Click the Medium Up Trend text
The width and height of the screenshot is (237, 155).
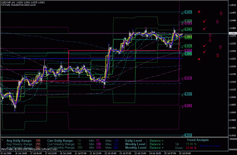[x=210, y=146]
